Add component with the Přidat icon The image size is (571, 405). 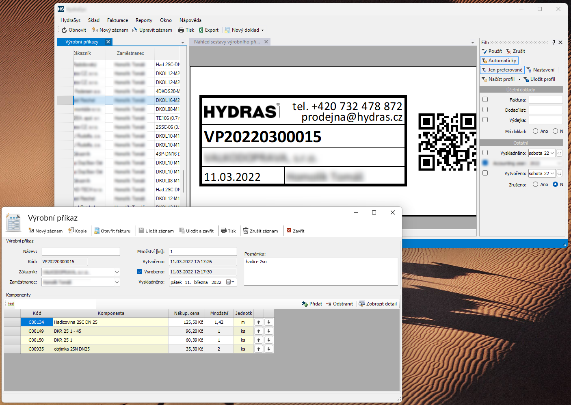click(x=305, y=304)
